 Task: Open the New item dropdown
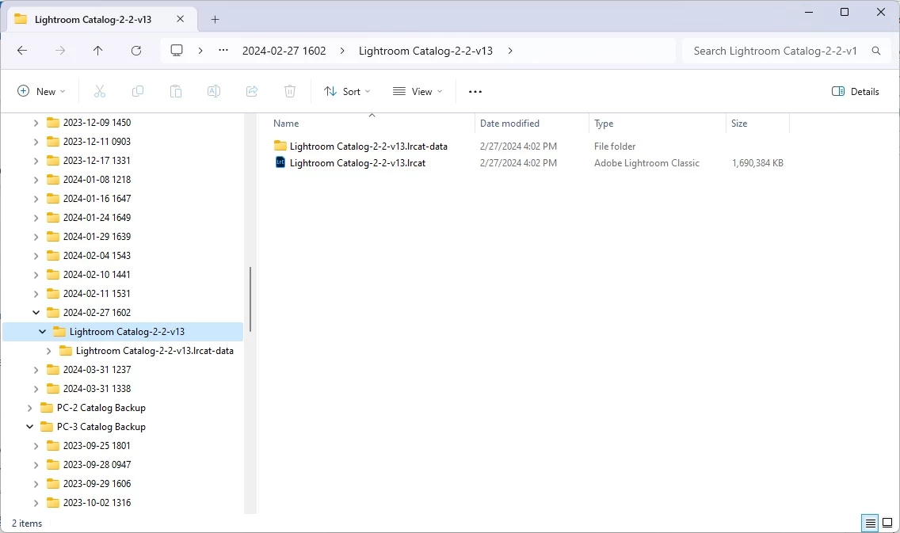[x=41, y=91]
